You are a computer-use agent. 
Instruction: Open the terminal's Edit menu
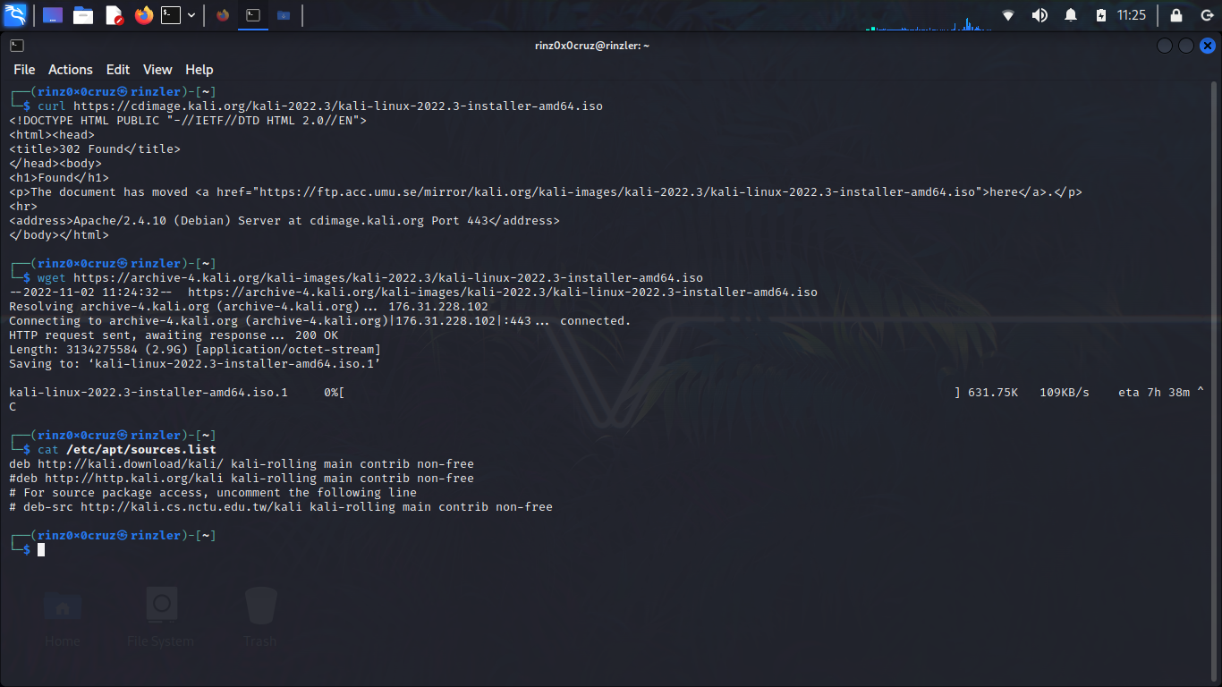click(118, 70)
